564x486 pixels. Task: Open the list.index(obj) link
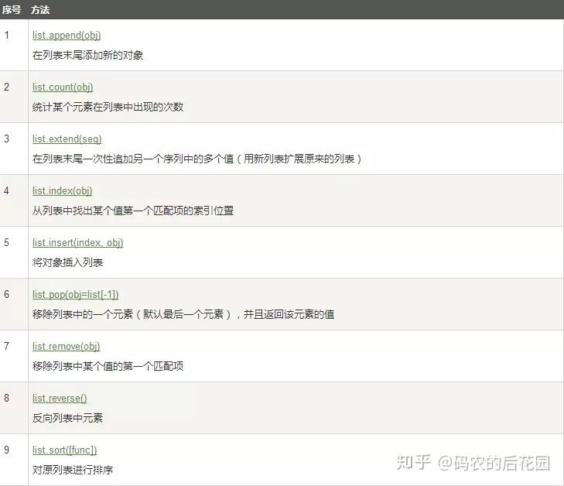point(62,190)
